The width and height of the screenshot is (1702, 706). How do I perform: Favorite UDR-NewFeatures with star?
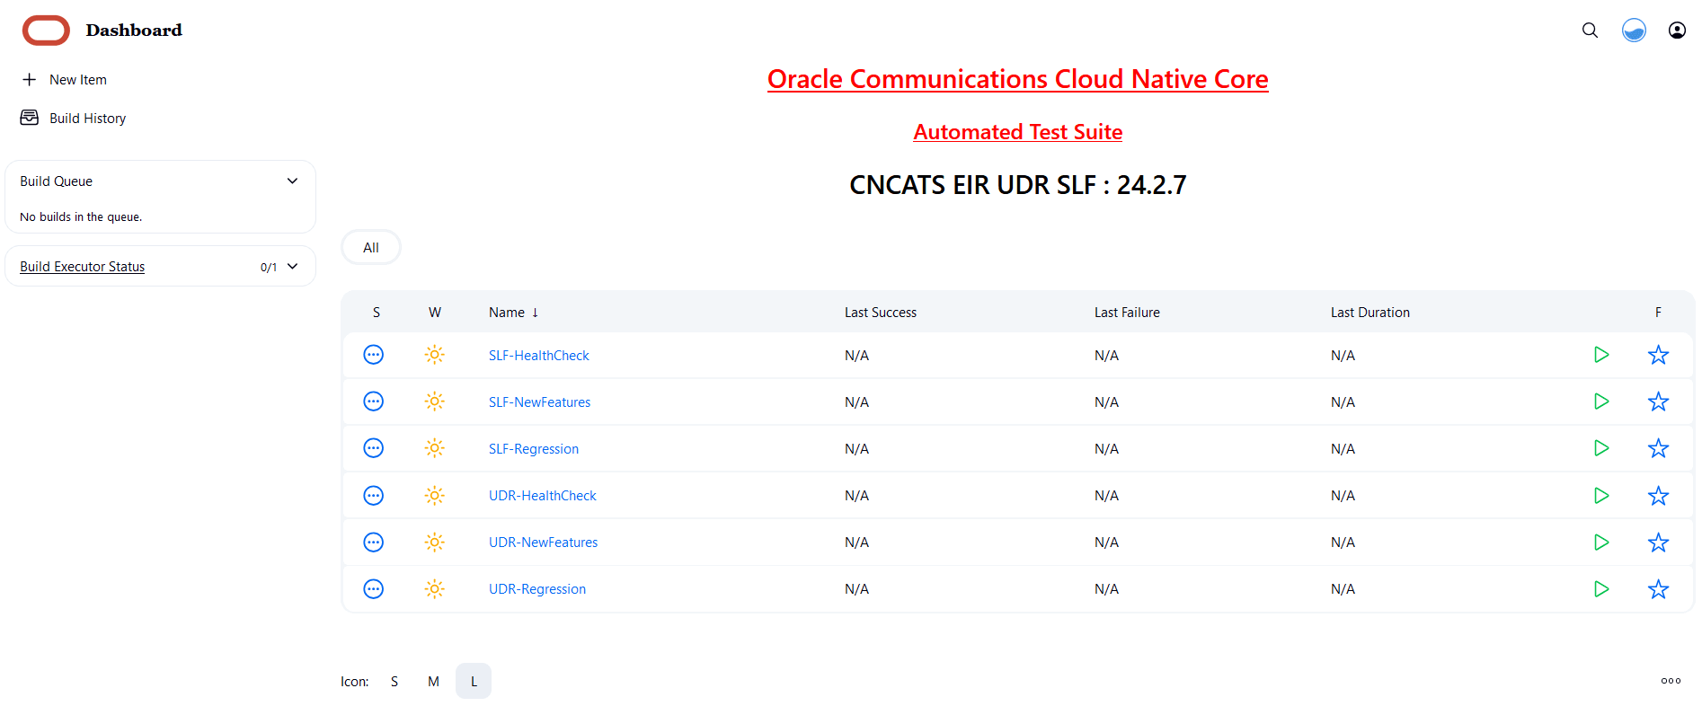[1659, 543]
